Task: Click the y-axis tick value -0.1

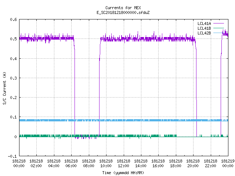Action: pos(12,156)
